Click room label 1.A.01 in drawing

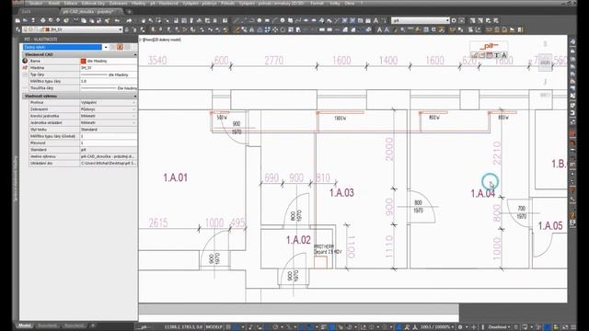[176, 177]
